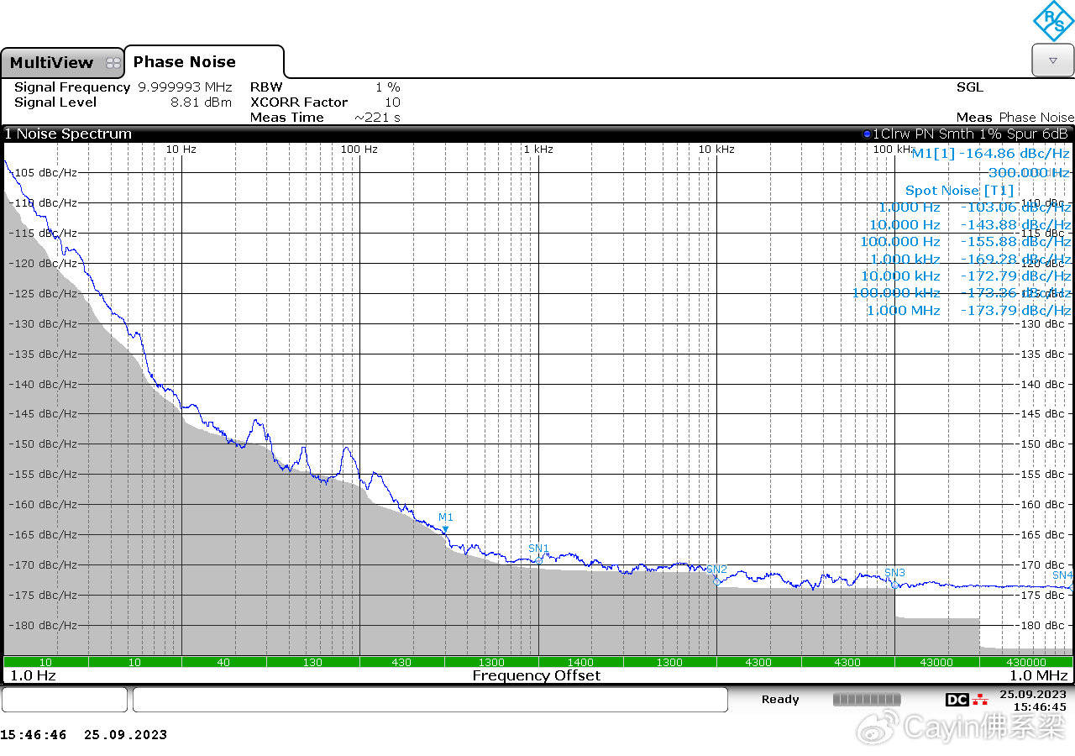1075x756 pixels.
Task: Click the Meas Time ~221 s setting
Action: click(x=325, y=118)
